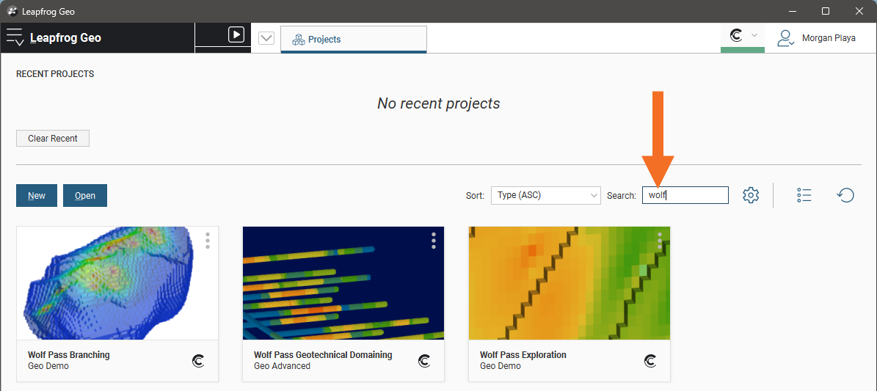Click into the Search field containing wolf
The image size is (877, 391).
685,195
